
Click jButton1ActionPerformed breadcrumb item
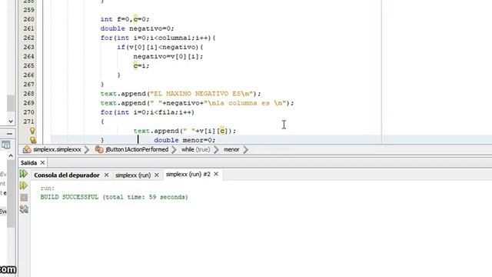tap(137, 149)
